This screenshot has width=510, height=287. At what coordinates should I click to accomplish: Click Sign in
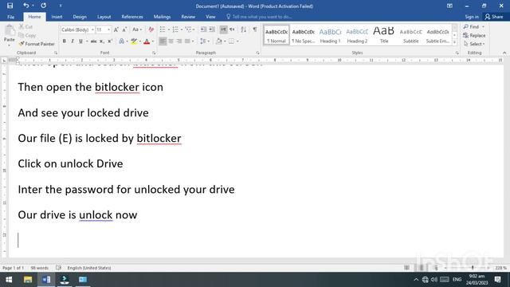pyautogui.click(x=471, y=17)
